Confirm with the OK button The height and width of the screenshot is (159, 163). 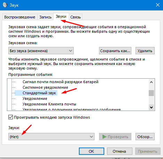click(x=91, y=151)
